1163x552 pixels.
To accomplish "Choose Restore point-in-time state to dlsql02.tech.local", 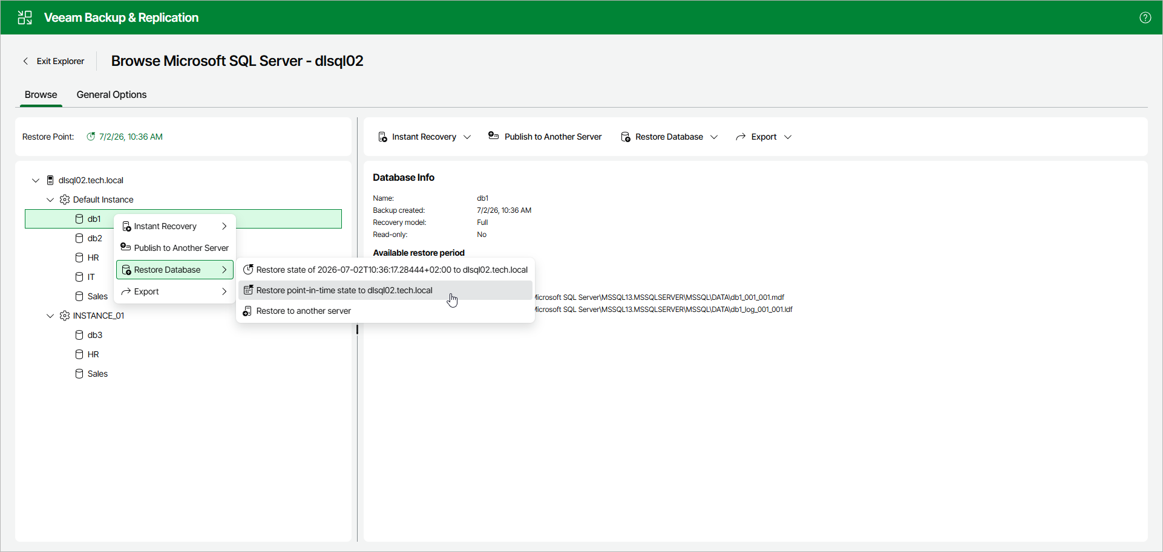I will 385,290.
